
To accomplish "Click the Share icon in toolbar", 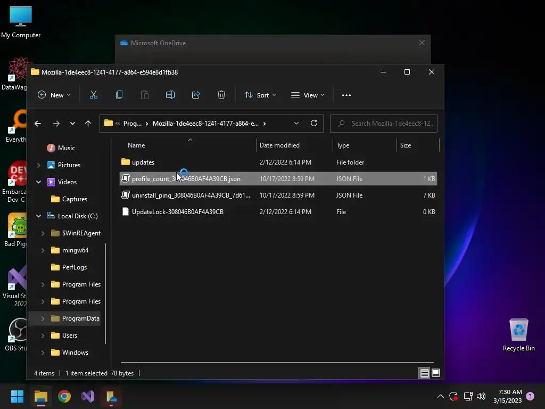I will pyautogui.click(x=196, y=95).
